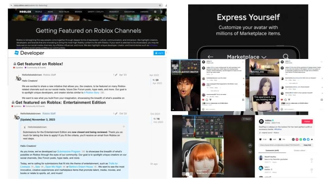Click the site info icon in address bar
This screenshot has width=326, height=183.
[x=11, y=5]
